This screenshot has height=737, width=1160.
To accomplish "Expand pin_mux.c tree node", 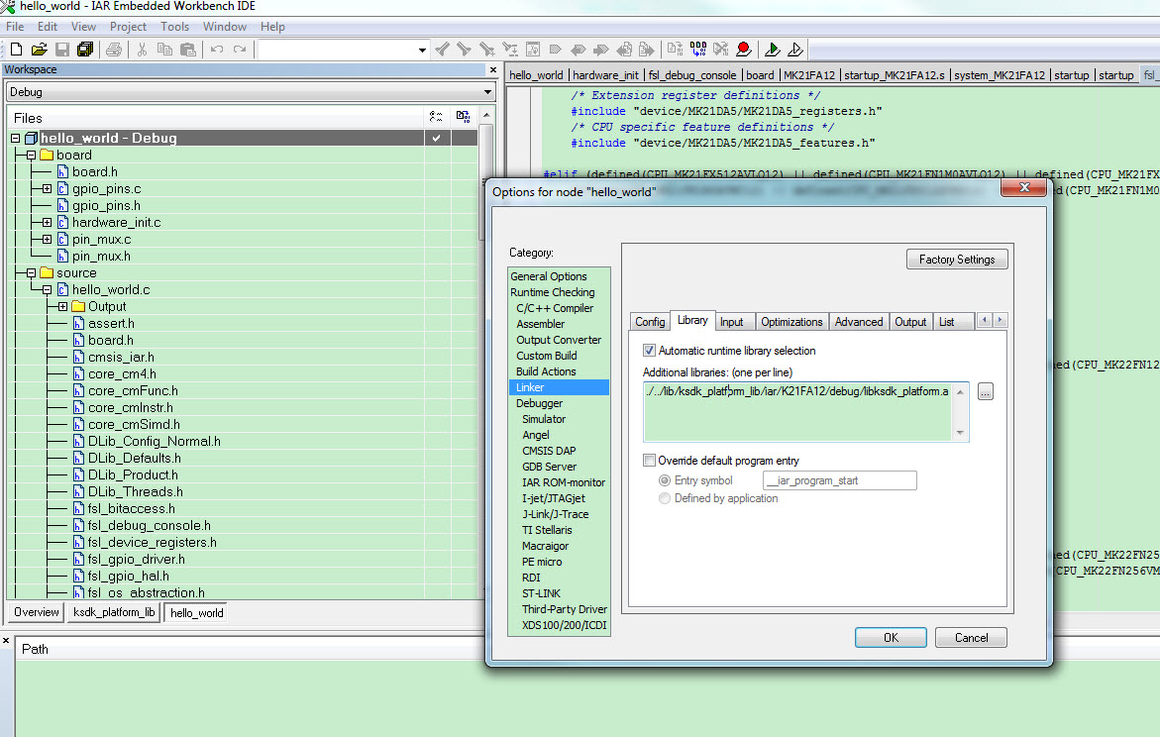I will tap(47, 239).
